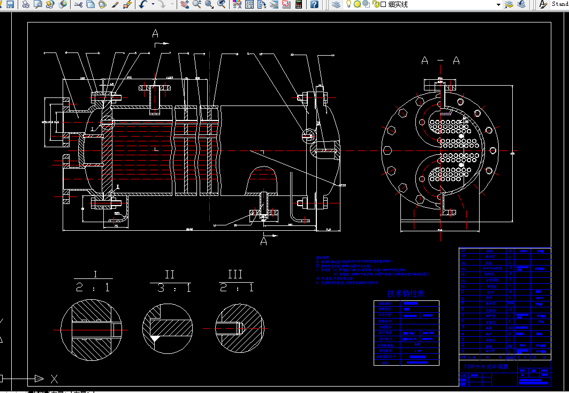Open the Layer Properties Manager
Screen dimensions: 569x393
coord(336,4)
